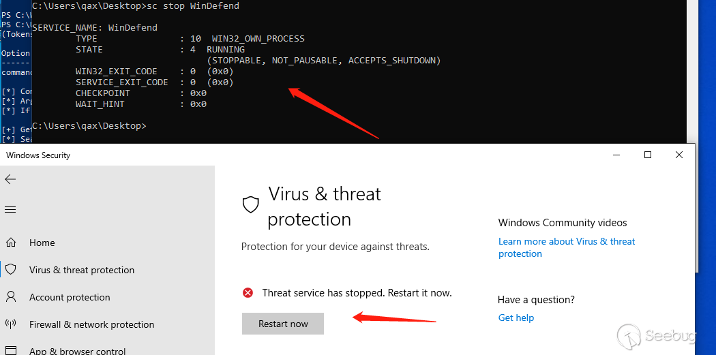Image resolution: width=716 pixels, height=355 pixels.
Task: Minimize the Windows Security window
Action: (x=616, y=155)
